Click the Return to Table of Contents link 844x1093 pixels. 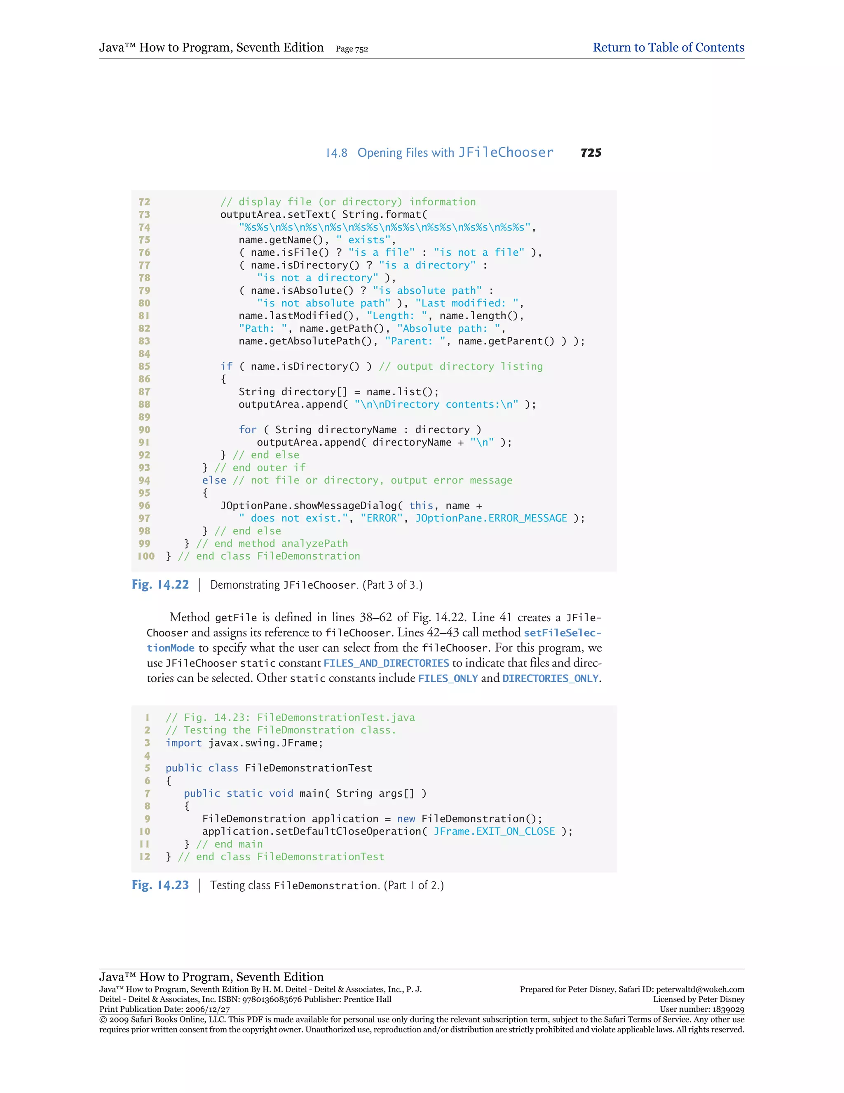[668, 47]
